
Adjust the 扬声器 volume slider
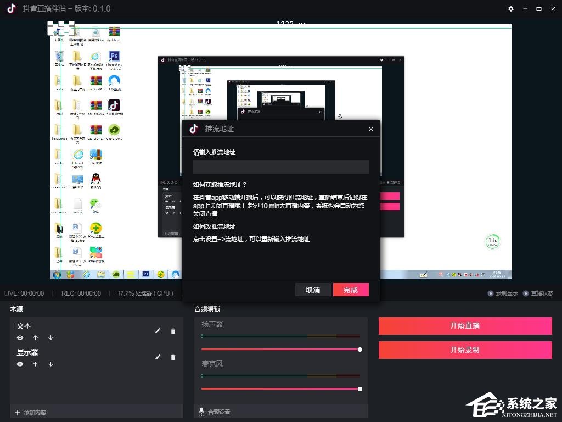pos(281,349)
